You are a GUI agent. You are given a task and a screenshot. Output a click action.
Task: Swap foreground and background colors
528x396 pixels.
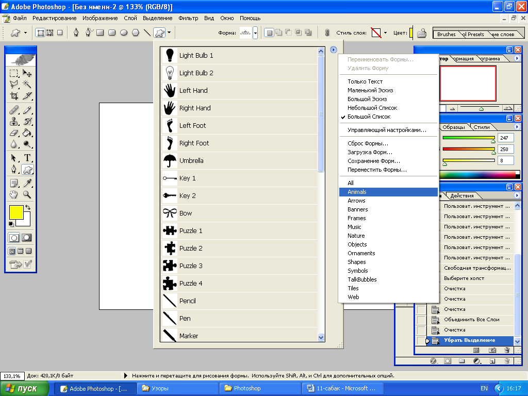(28, 207)
